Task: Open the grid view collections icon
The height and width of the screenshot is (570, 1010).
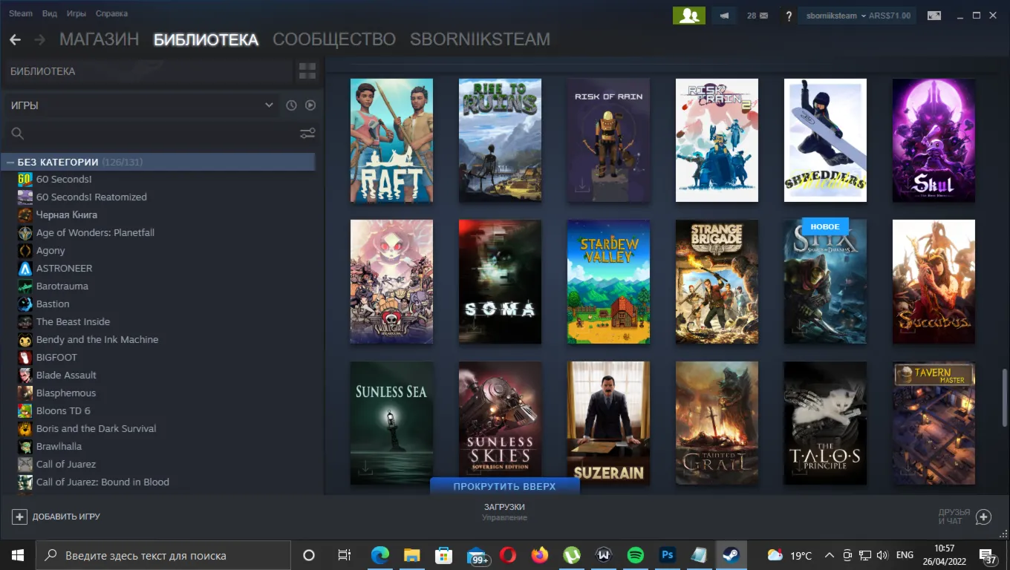Action: (x=307, y=71)
